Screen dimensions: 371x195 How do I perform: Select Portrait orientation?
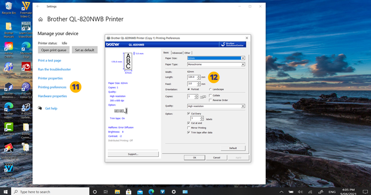click(x=189, y=89)
